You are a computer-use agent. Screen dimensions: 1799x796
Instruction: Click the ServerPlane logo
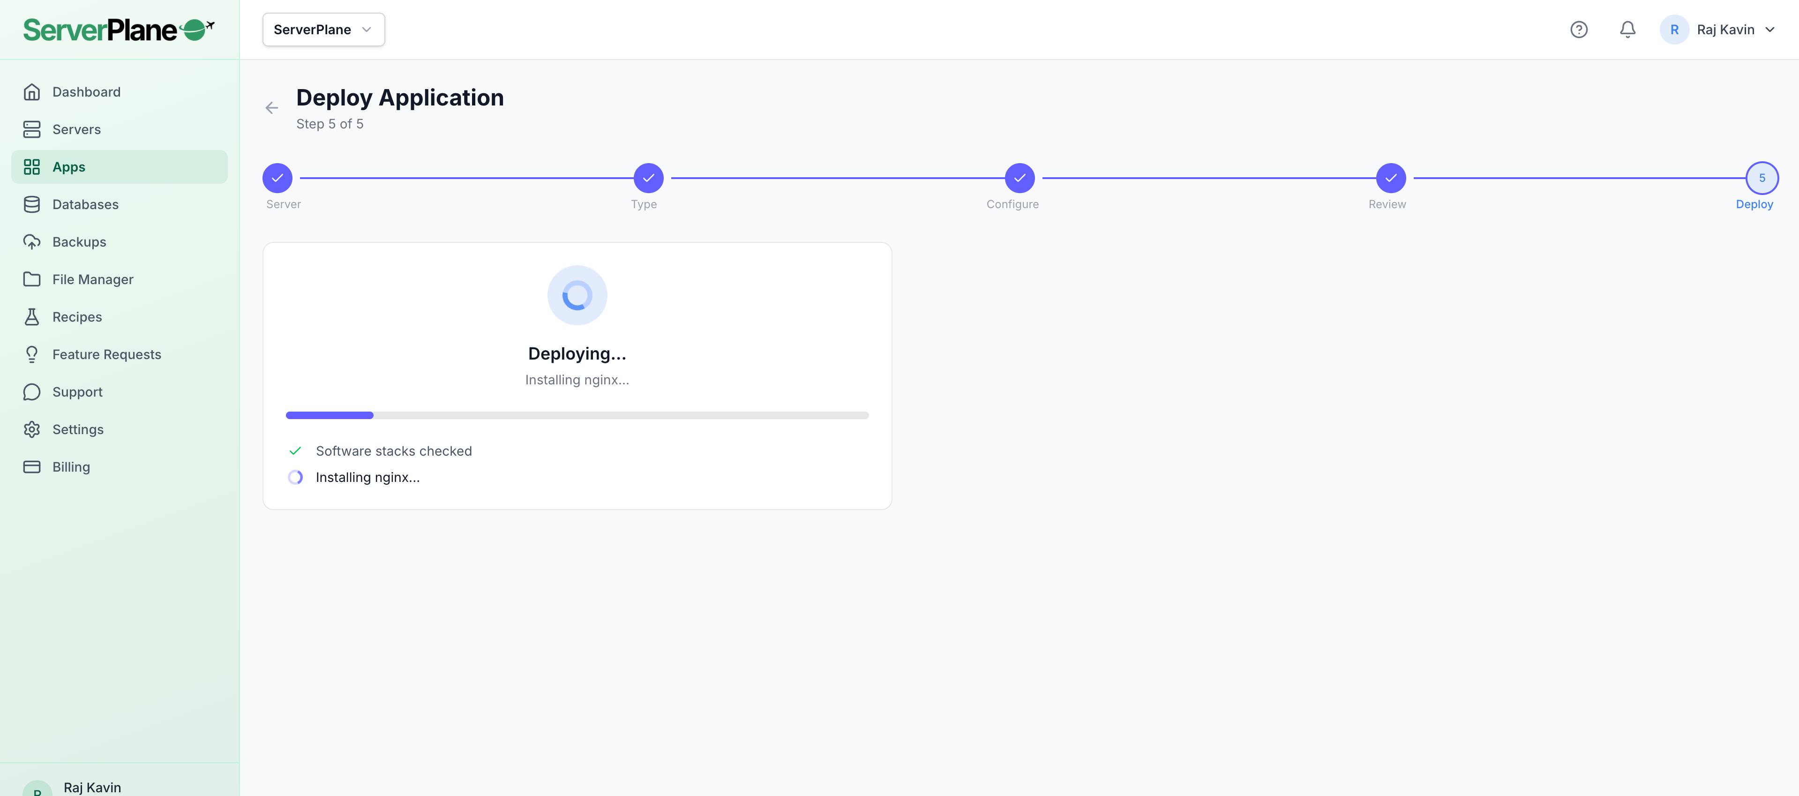coord(118,30)
